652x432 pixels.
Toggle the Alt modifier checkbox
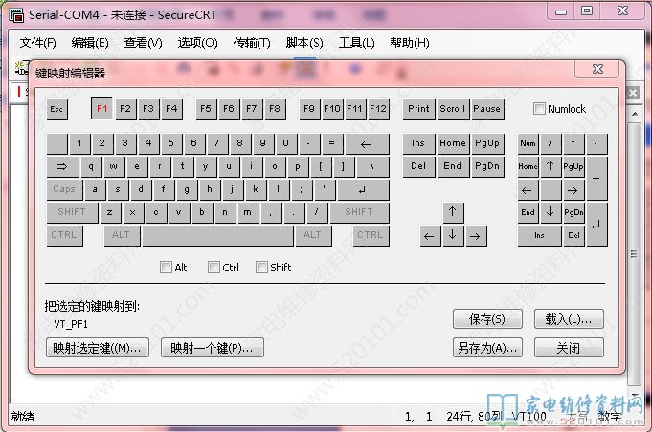point(167,268)
